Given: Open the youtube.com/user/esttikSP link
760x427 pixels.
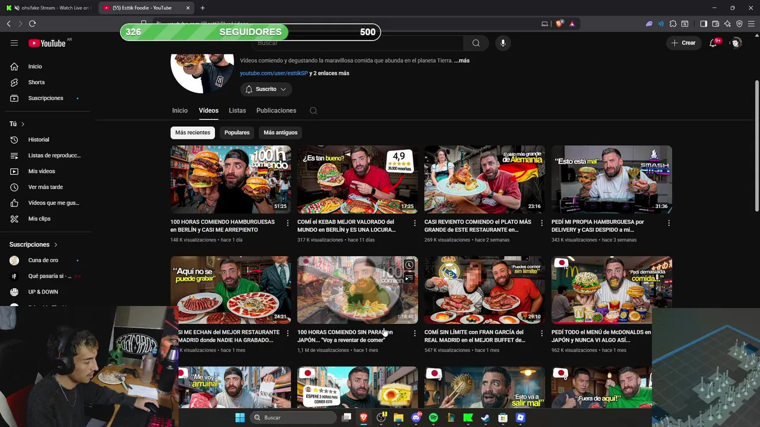Looking at the screenshot, I should pos(274,73).
